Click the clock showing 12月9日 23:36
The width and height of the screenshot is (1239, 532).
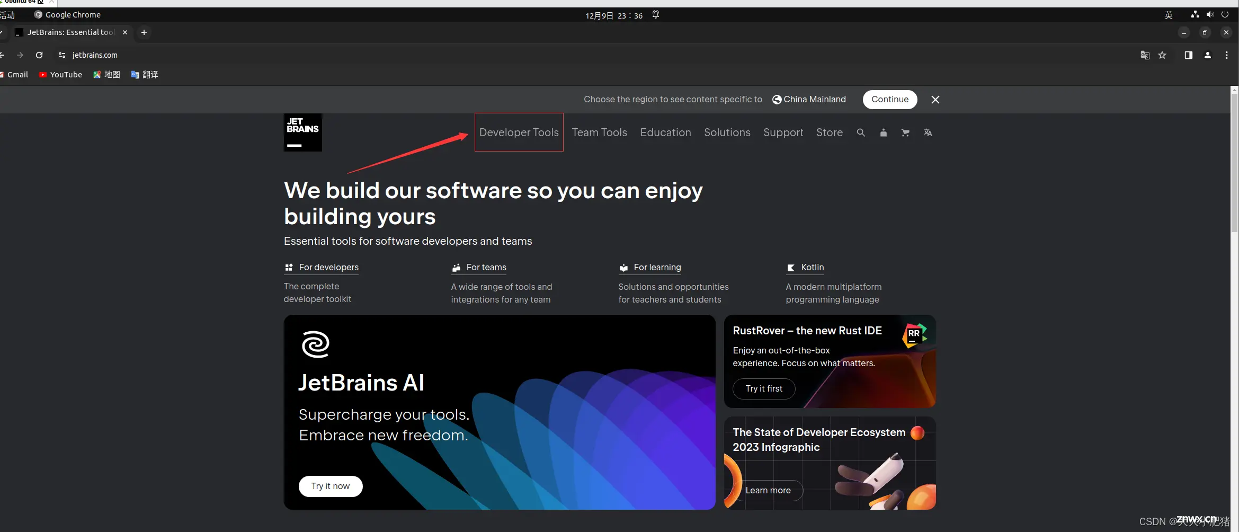point(614,15)
